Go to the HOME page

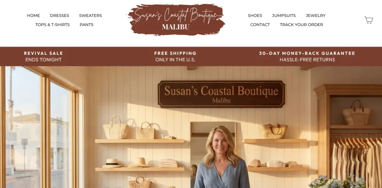(33, 16)
